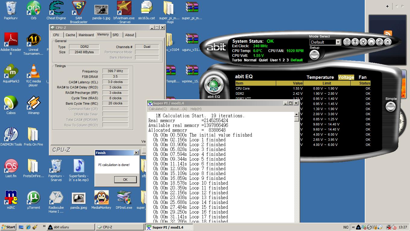Viewport: 410px width, 231px height.
Task: Launch the Cabos lime icon
Action: pos(11,105)
